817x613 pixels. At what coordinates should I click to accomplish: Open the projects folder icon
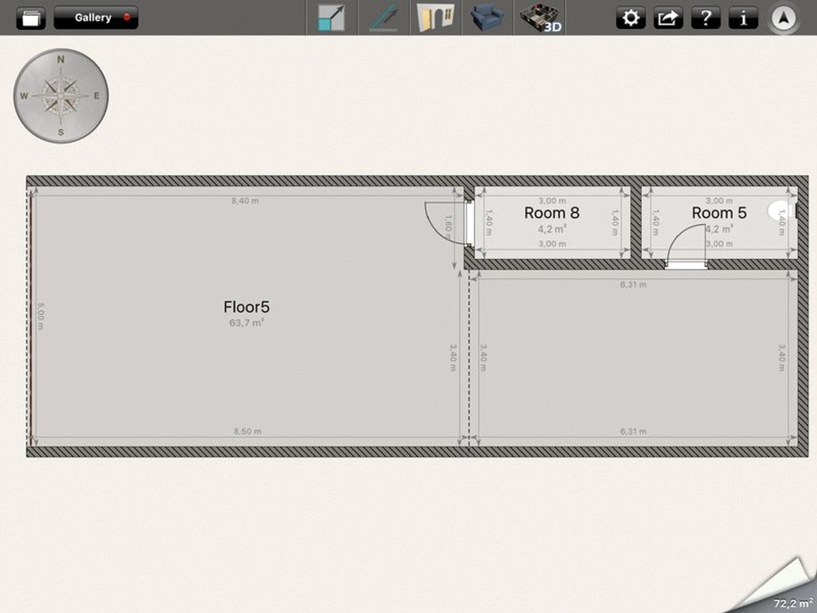point(31,18)
